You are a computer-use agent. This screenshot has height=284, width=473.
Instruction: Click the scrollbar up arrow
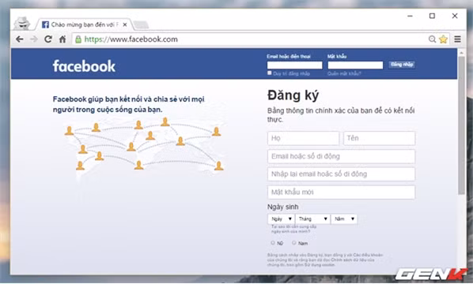coord(462,52)
